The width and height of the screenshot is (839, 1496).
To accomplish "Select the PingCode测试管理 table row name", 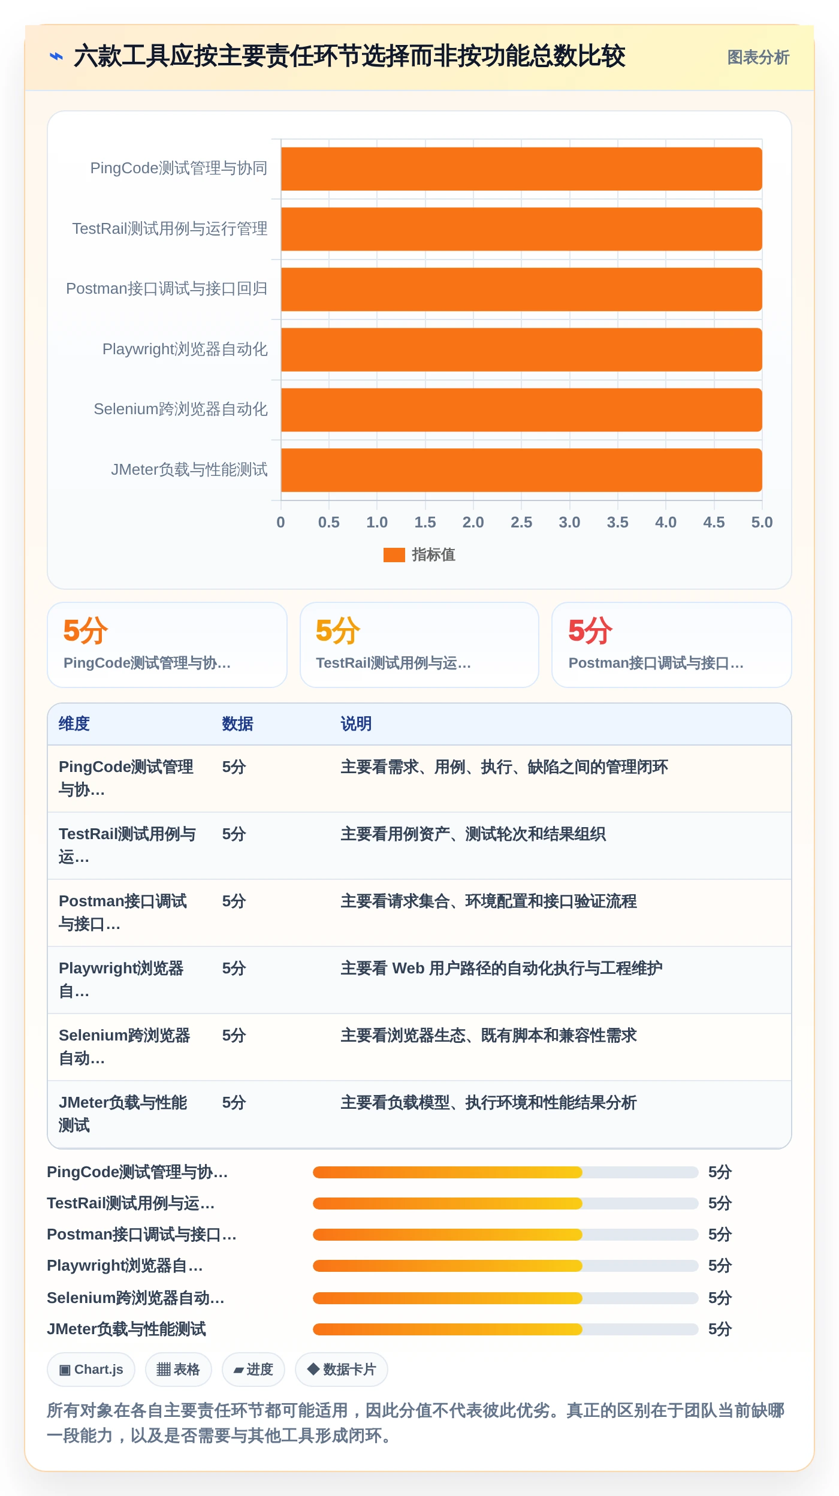I will click(126, 779).
